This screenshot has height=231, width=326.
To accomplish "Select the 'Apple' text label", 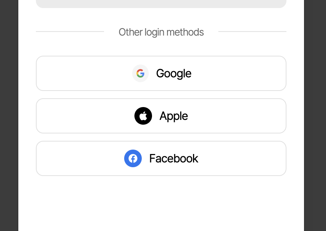I will point(174,116).
